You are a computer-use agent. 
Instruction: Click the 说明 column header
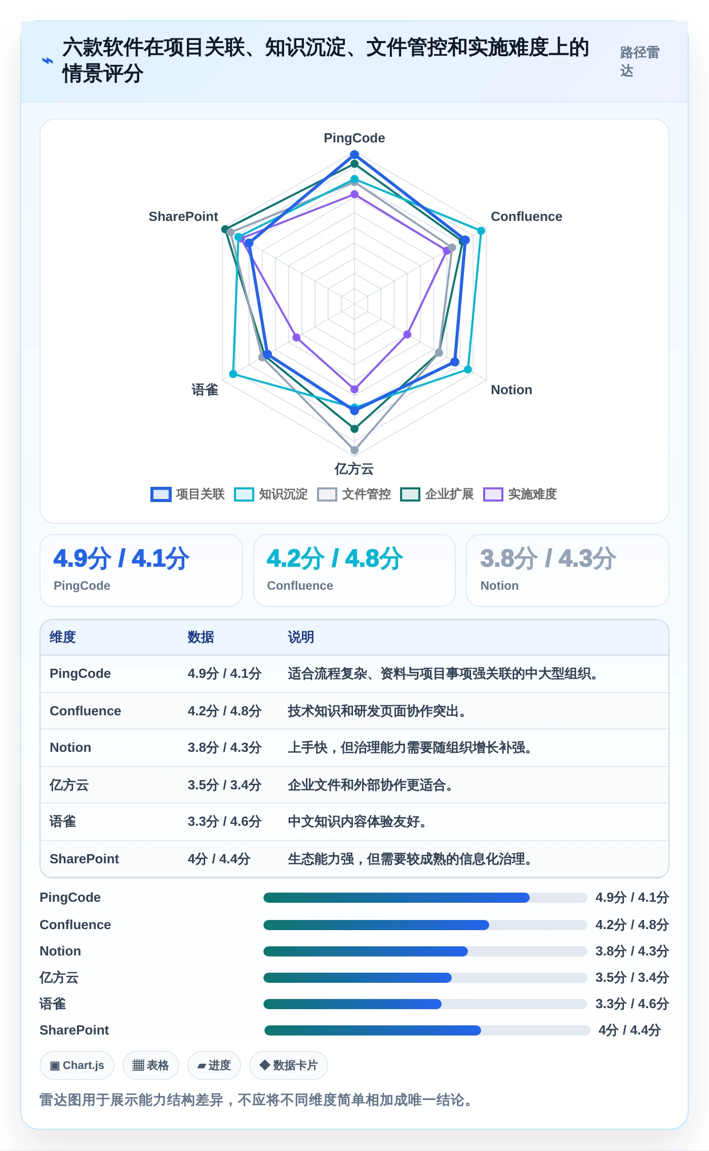click(301, 637)
